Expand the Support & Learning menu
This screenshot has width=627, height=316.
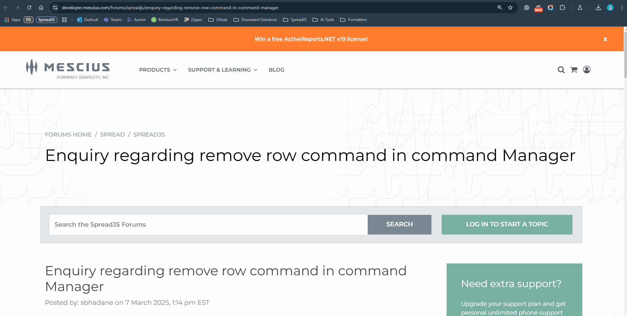click(x=222, y=70)
